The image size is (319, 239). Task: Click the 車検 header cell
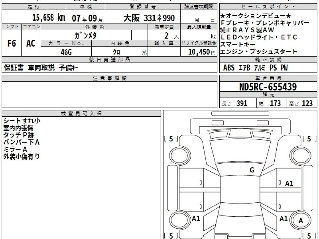click(x=85, y=7)
